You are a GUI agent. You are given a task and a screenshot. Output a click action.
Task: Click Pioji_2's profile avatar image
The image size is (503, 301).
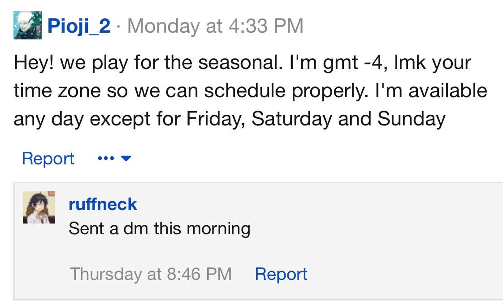pyautogui.click(x=27, y=26)
